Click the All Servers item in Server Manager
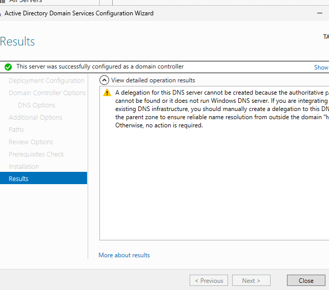The image size is (329, 290). coord(26,1)
